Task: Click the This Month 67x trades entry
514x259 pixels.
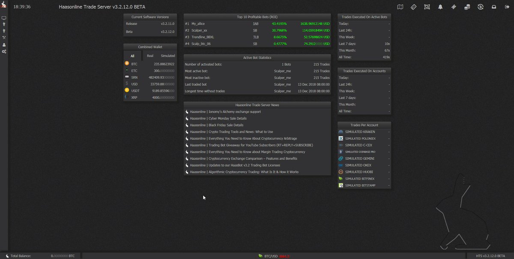Action: tap(364, 51)
